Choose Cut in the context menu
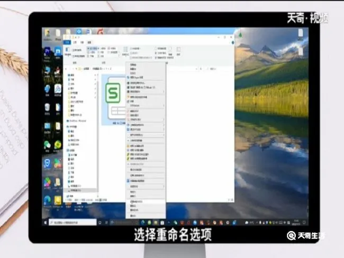Screen dimensions: 344x258 (146, 191)
